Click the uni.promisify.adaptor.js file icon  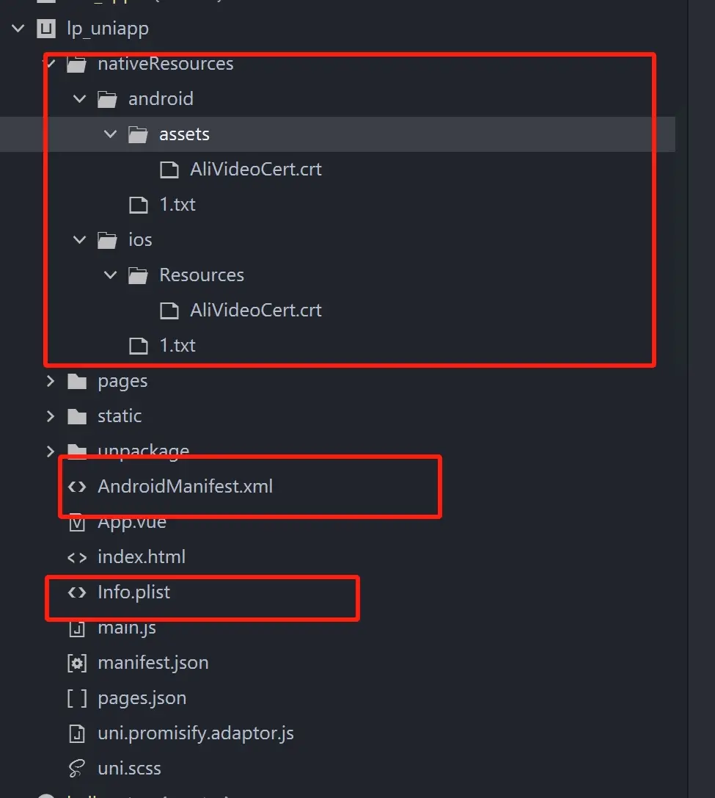coord(77,733)
